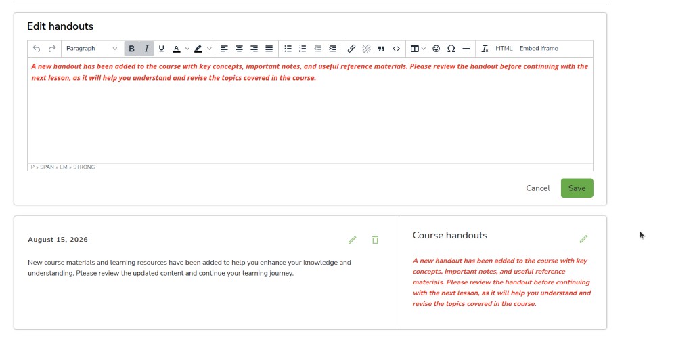Select the P element in editor path bar
The image size is (693, 342).
coord(32,167)
